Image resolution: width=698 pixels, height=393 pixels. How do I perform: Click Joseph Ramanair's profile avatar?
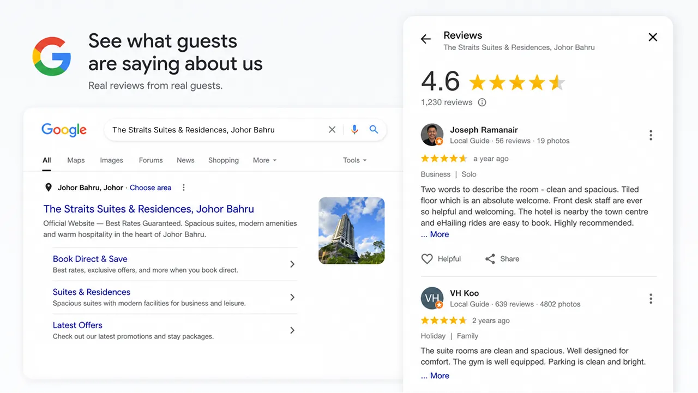pyautogui.click(x=432, y=135)
